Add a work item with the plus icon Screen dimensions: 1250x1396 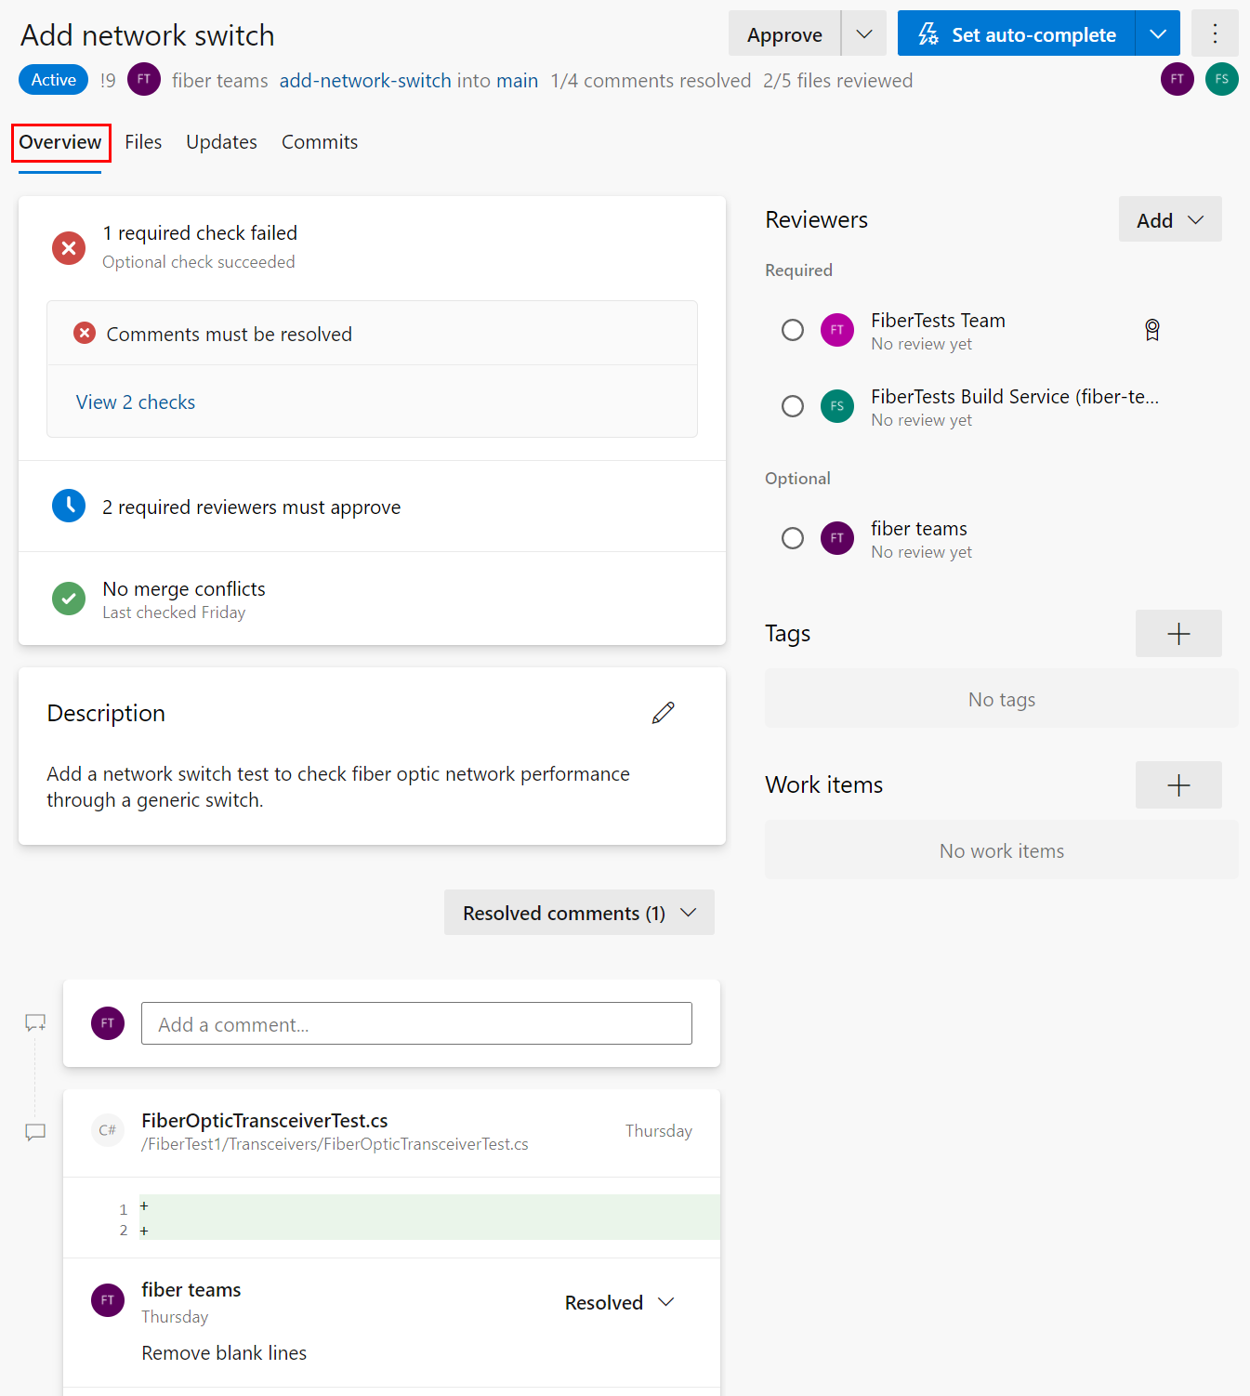click(x=1178, y=784)
